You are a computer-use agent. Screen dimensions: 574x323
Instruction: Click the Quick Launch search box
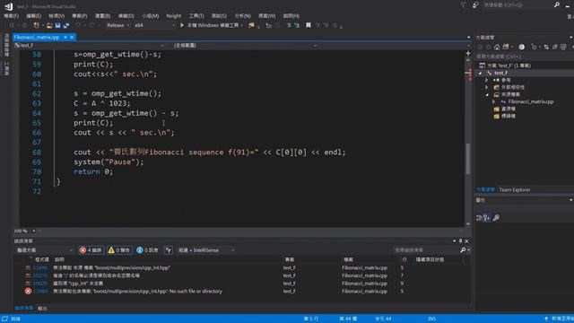(x=517, y=4)
